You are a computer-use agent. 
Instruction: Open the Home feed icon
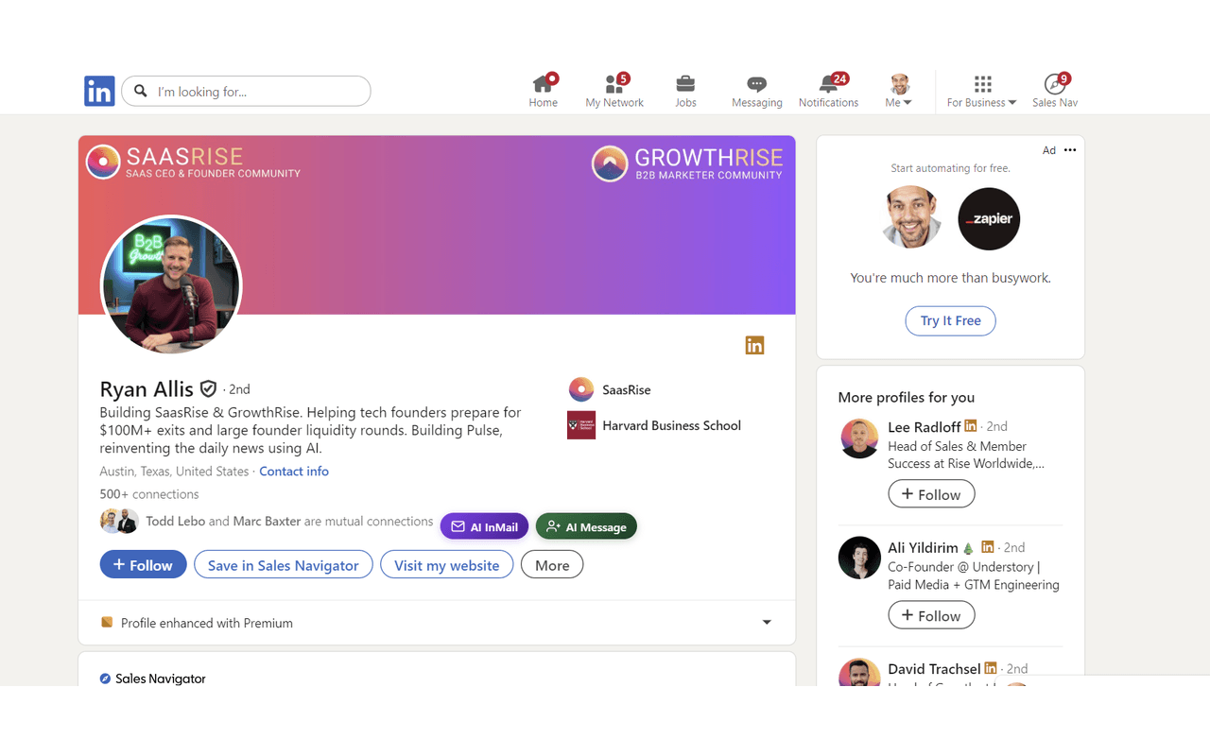click(x=543, y=85)
